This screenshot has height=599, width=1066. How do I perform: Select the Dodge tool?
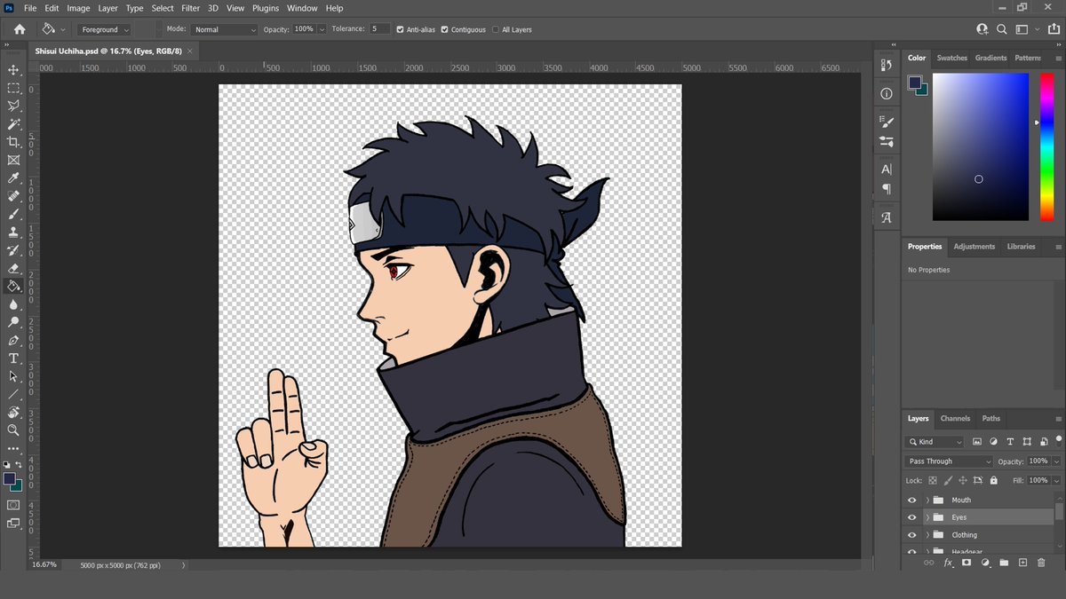click(x=13, y=322)
